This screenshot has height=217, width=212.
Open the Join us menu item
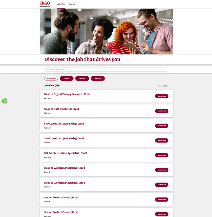tap(72, 4)
